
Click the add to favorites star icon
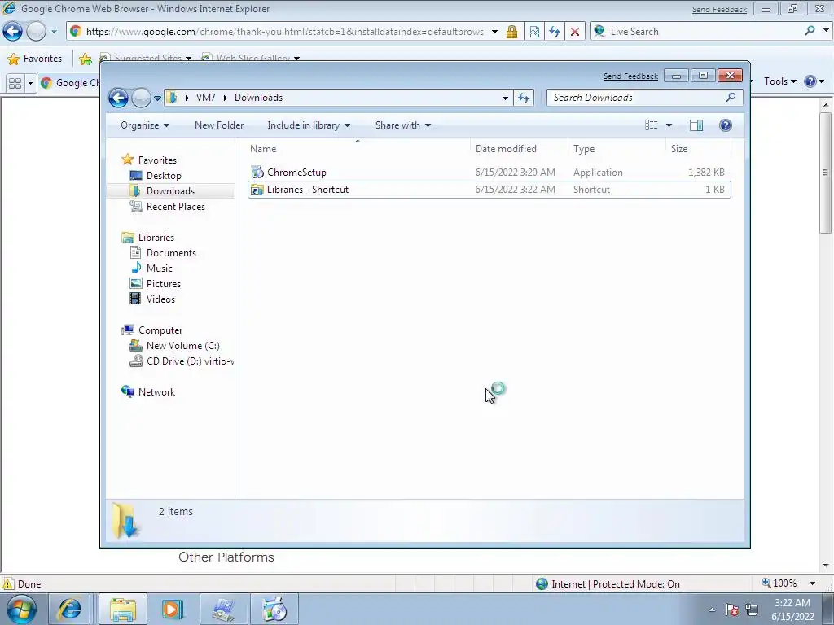pyautogui.click(x=85, y=59)
